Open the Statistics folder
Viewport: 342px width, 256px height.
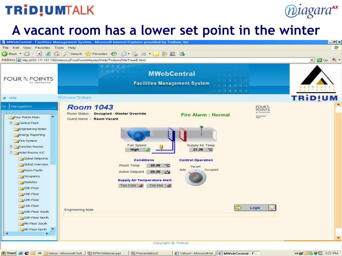click(28, 182)
